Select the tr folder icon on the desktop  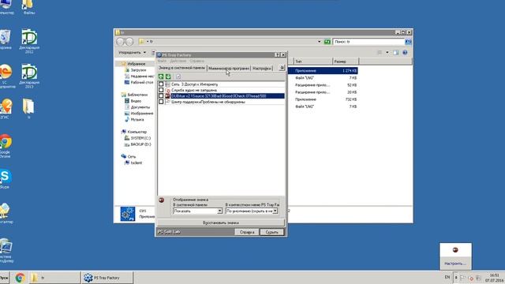[x=28, y=109]
